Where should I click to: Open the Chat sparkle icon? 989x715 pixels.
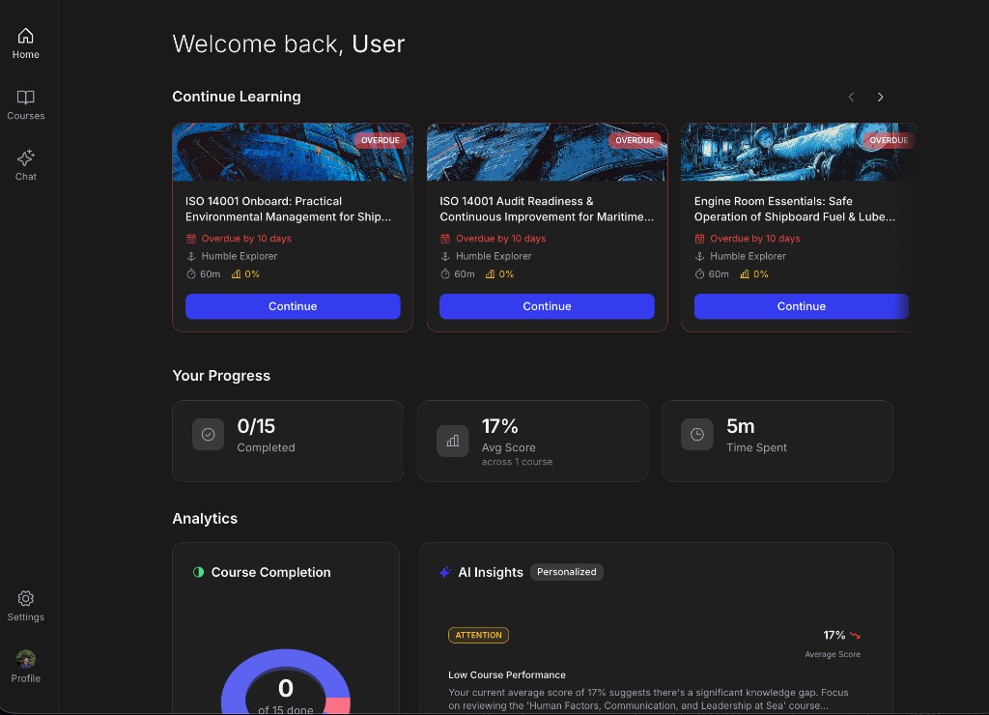point(26,158)
